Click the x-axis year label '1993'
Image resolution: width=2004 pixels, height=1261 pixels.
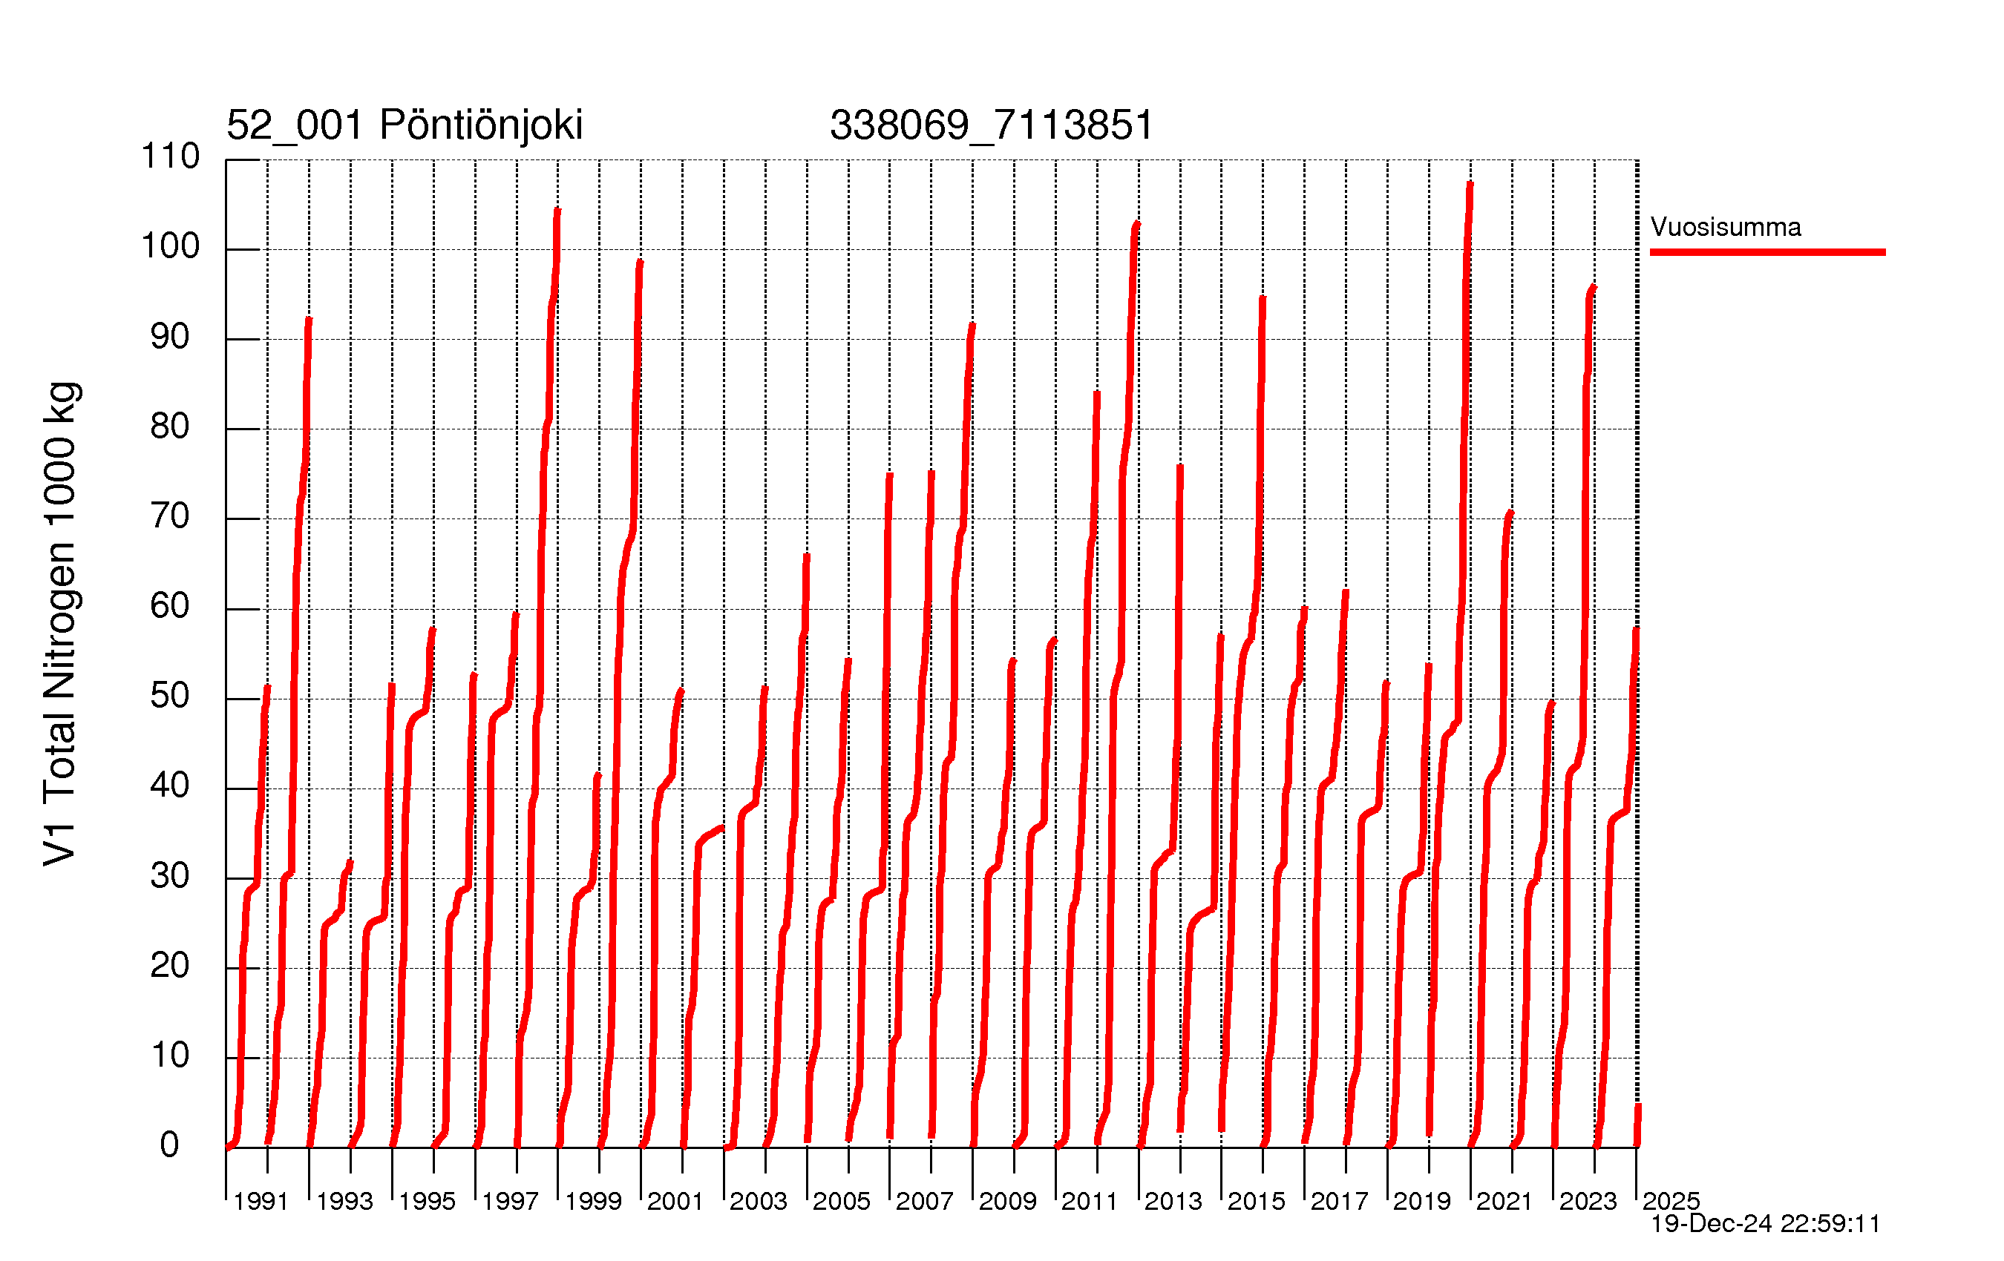point(344,1201)
